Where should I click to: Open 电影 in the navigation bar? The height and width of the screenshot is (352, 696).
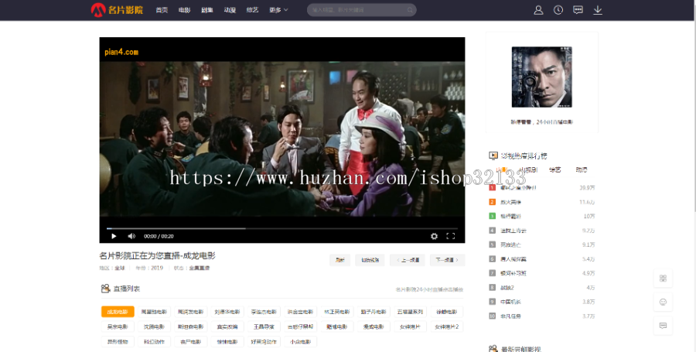[x=184, y=10]
